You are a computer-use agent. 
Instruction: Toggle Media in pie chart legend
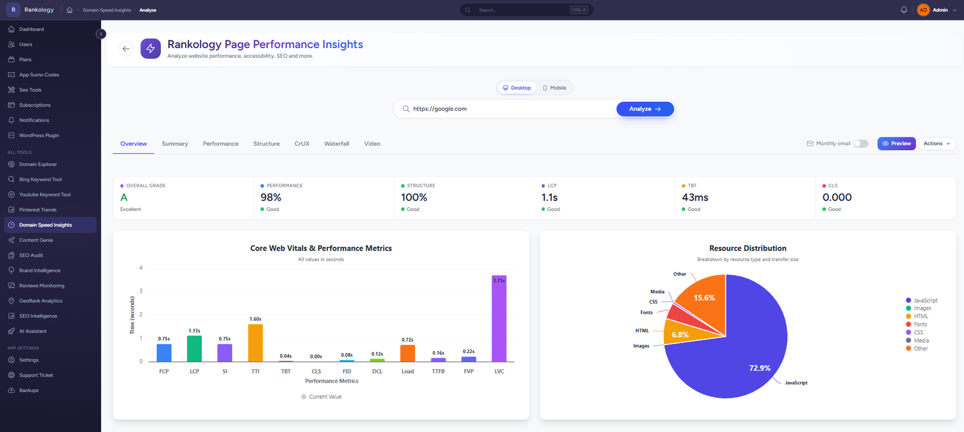tap(918, 340)
